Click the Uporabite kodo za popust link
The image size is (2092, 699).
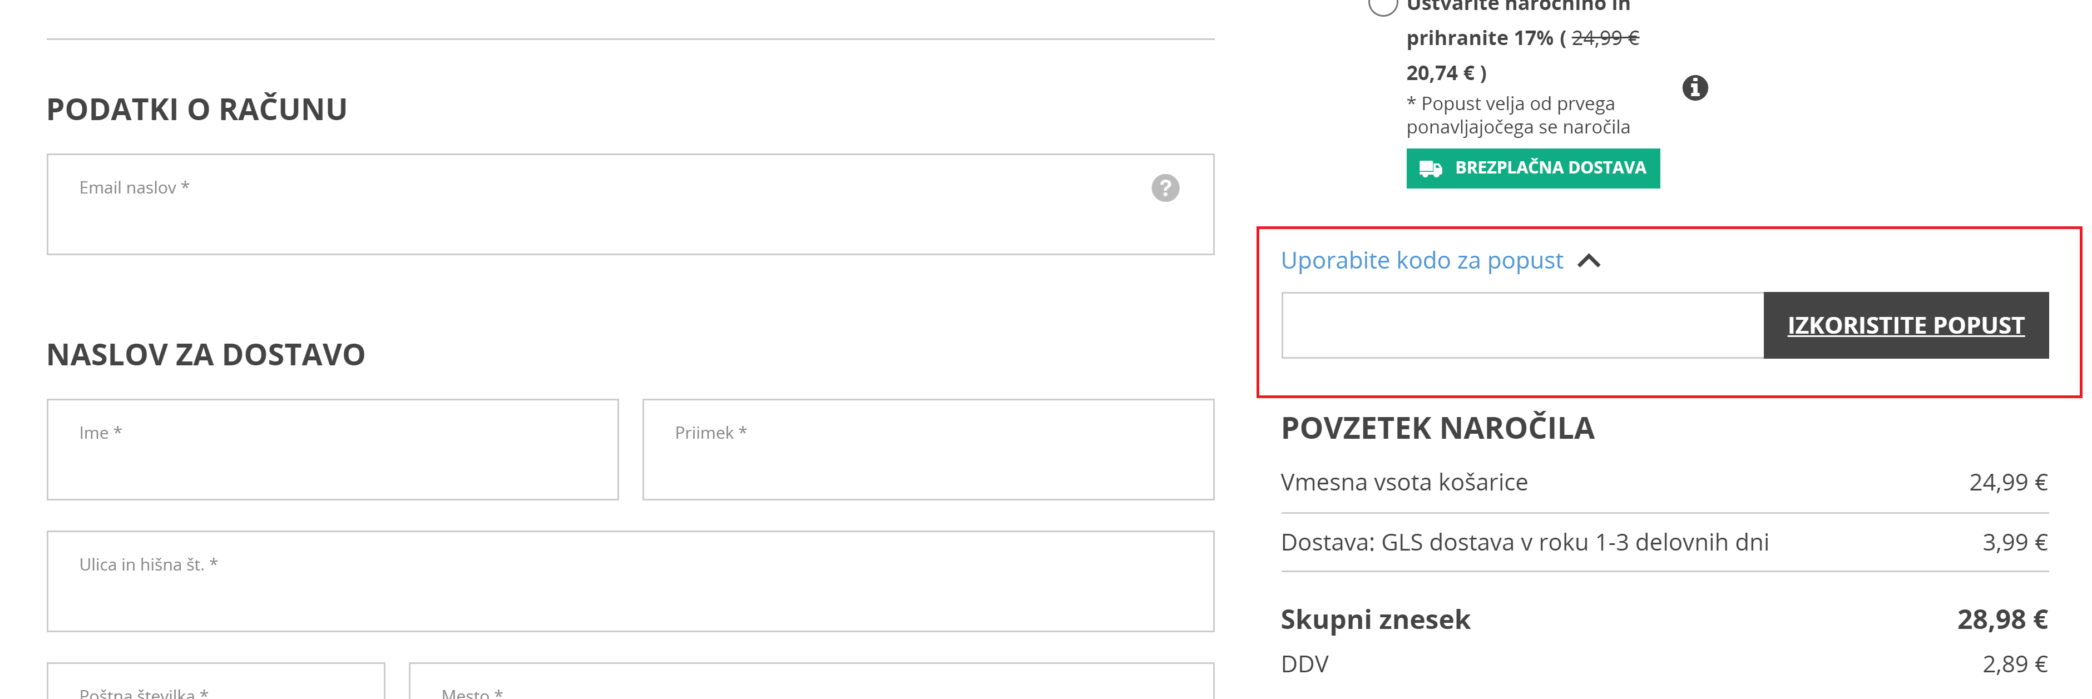[x=1421, y=261]
